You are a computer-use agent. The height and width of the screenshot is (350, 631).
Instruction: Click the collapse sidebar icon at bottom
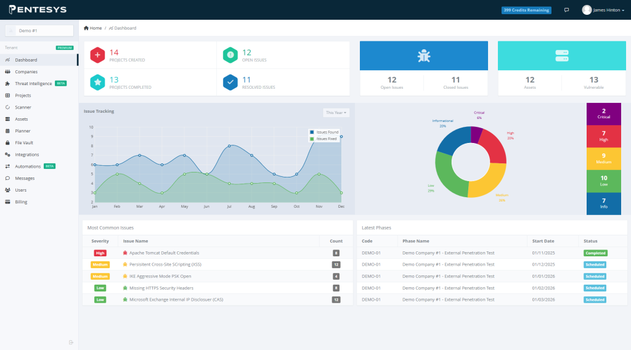point(71,342)
